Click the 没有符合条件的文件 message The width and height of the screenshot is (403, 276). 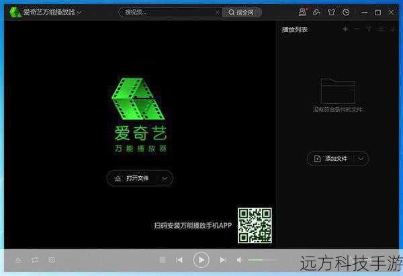[338, 110]
